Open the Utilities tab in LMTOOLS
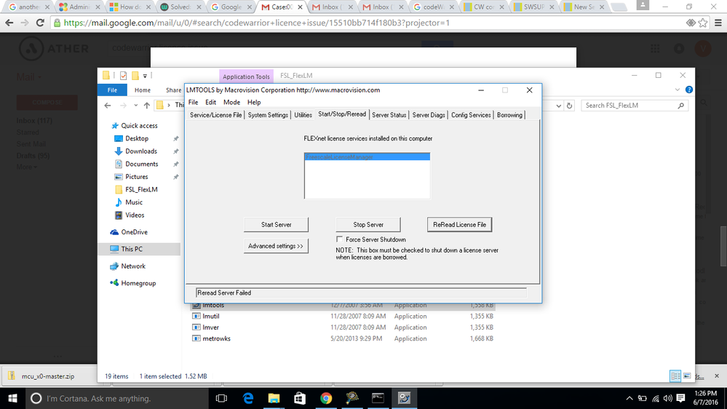 pos(303,115)
